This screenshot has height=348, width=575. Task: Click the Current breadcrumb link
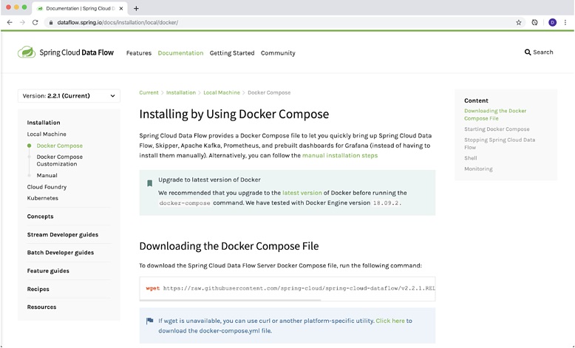(149, 92)
